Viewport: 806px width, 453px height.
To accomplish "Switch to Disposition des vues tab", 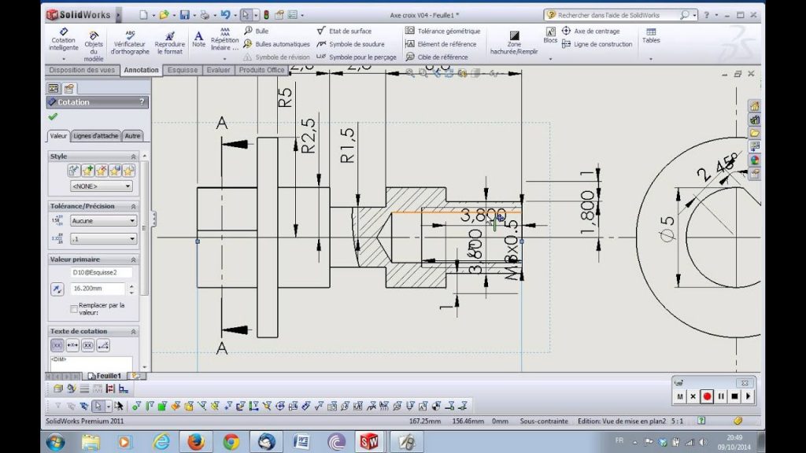I will (82, 70).
